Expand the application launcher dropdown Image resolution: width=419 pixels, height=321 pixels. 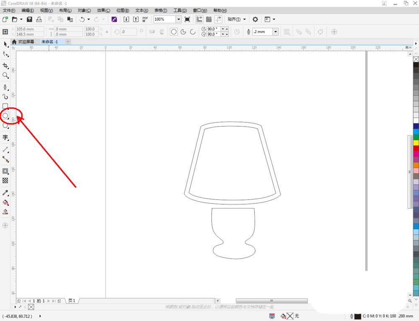[x=274, y=19]
